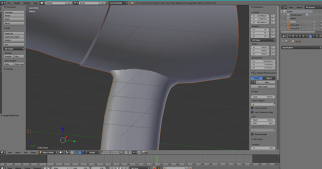322x169 pixels.
Task: Open the Cycles Render engine dropdown
Action: 118,3
